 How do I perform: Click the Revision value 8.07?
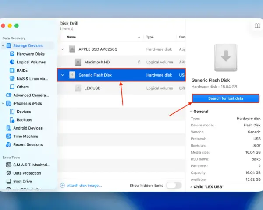pyautogui.click(x=257, y=146)
